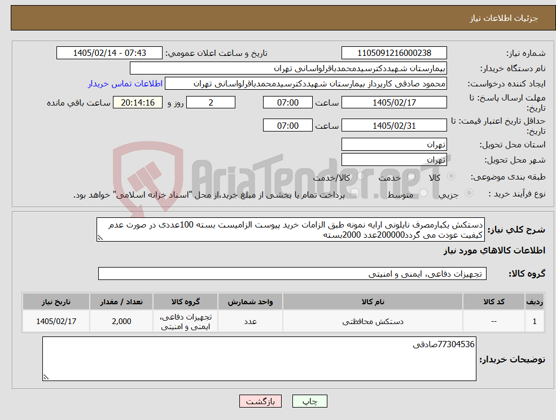
Task: Click the شرح کلی نیاز description textarea
Action: (x=290, y=230)
